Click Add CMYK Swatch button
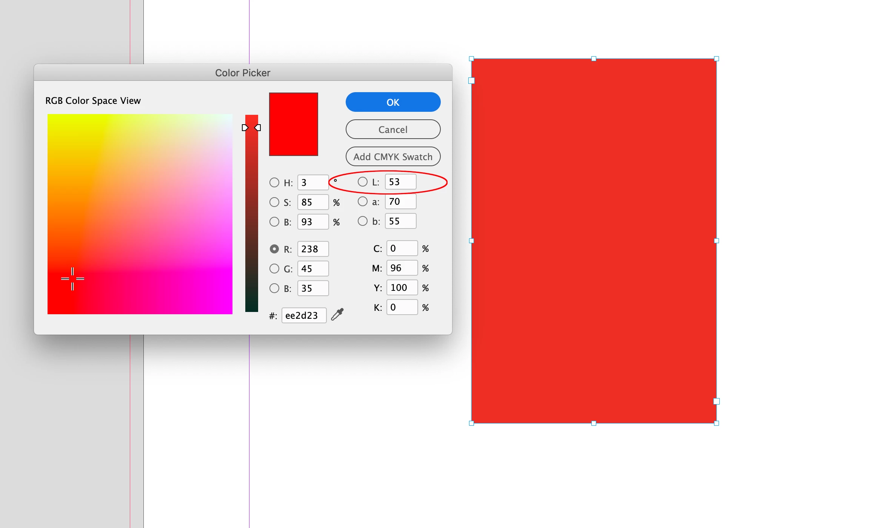This screenshot has height=528, width=871. coord(393,157)
